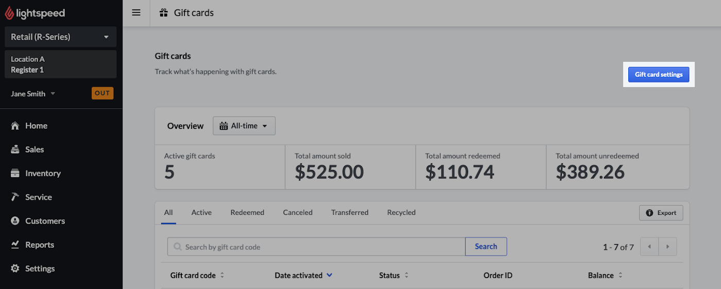Click the Gift card settings button
721x289 pixels.
point(659,75)
